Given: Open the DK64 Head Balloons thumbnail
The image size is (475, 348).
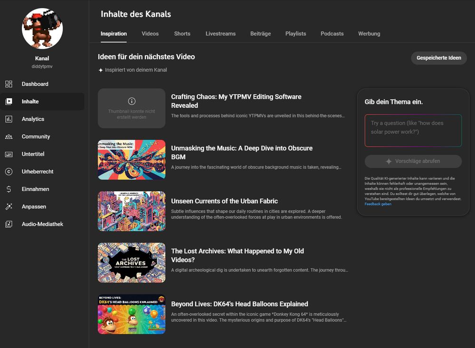Looking at the screenshot, I should (x=132, y=314).
